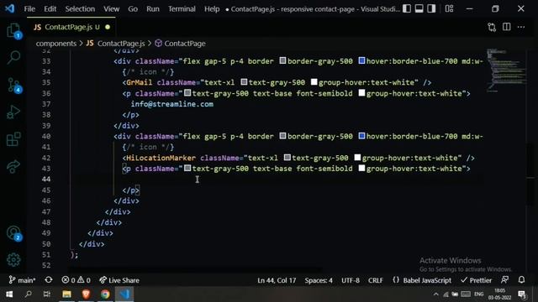The width and height of the screenshot is (538, 302).
Task: Open notifications bell in status bar
Action: pyautogui.click(x=521, y=280)
